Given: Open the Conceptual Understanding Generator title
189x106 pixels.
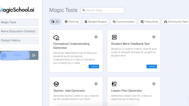Looking at the screenshot, I should pyautogui.click(x=71, y=46).
